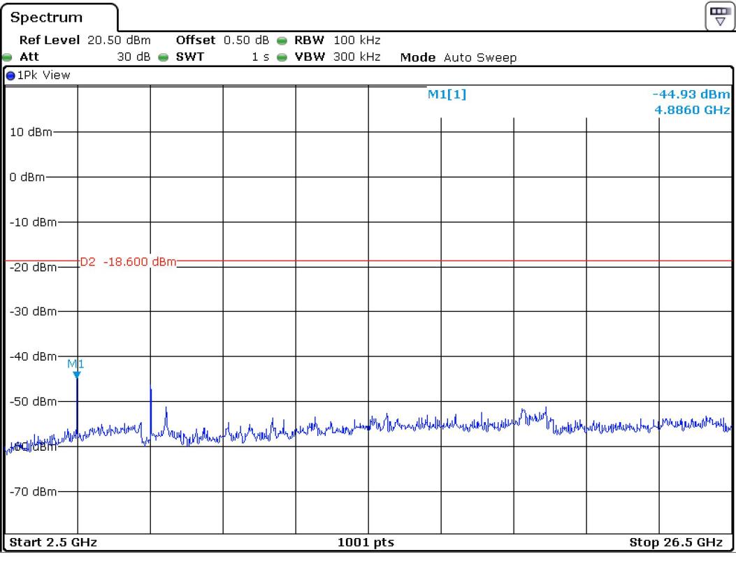Click the blue 1Pk View trace indicator

[x=10, y=75]
